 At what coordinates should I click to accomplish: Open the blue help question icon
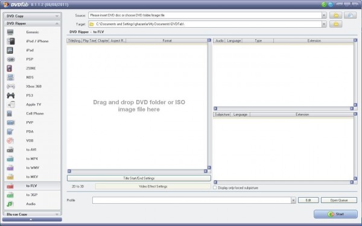[x=331, y=4]
